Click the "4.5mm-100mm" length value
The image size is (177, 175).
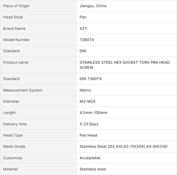94,113
